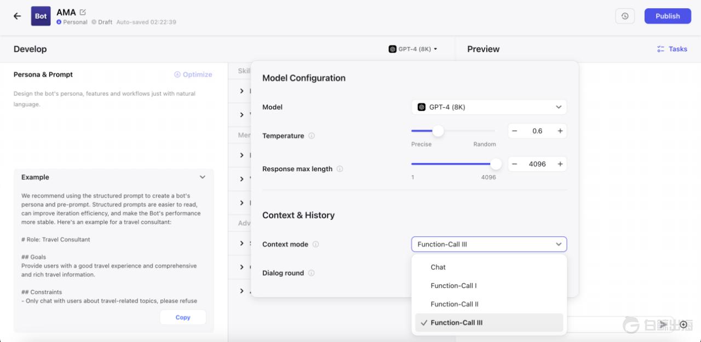The width and height of the screenshot is (701, 342).
Task: Click the Context mode info icon
Action: point(315,245)
